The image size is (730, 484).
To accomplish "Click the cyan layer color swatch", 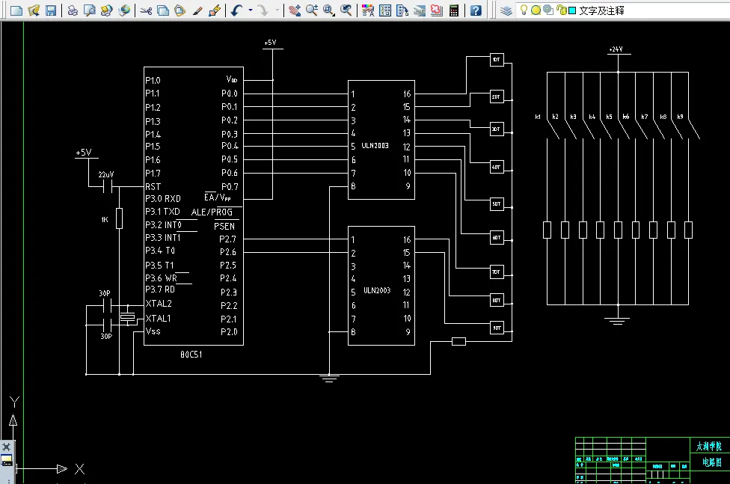I will tap(573, 10).
